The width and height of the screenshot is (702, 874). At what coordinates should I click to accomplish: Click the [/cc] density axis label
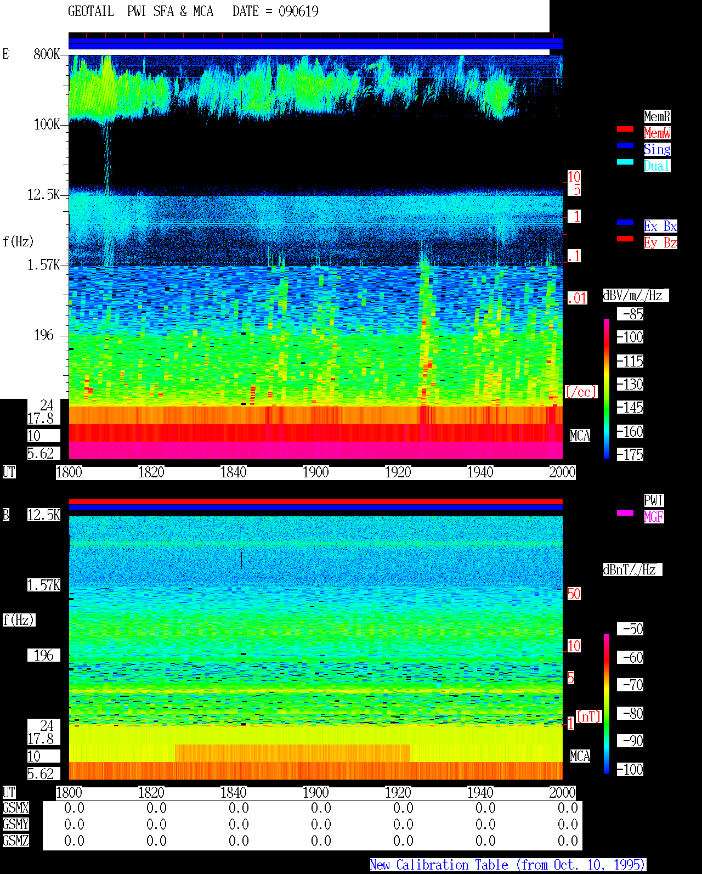pos(581,392)
